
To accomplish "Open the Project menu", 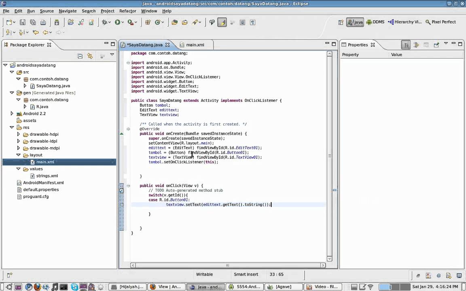I will [x=107, y=11].
